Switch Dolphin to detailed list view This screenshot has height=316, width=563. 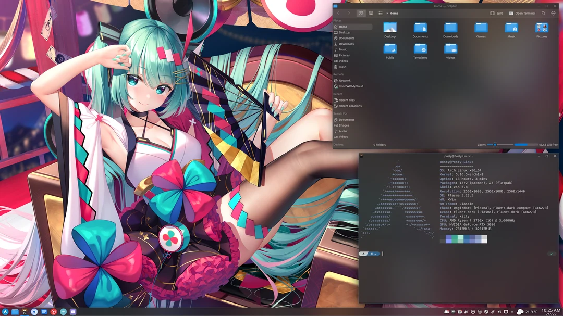380,13
